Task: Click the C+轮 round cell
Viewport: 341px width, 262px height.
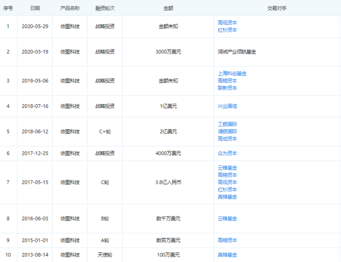Action: 105,131
